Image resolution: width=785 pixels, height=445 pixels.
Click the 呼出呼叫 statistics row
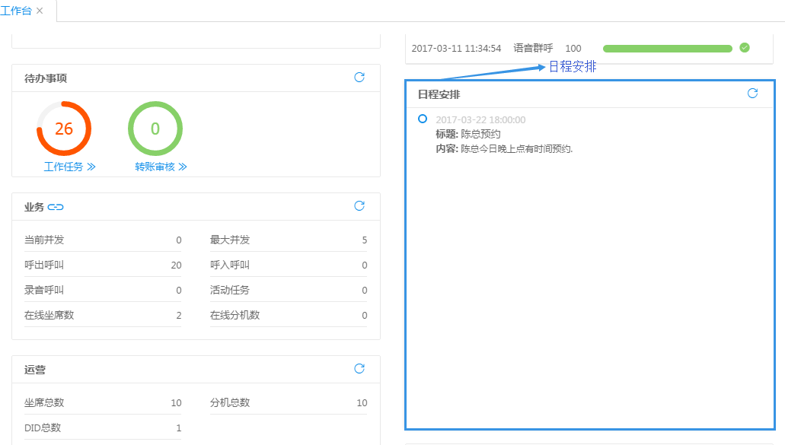[103, 265]
